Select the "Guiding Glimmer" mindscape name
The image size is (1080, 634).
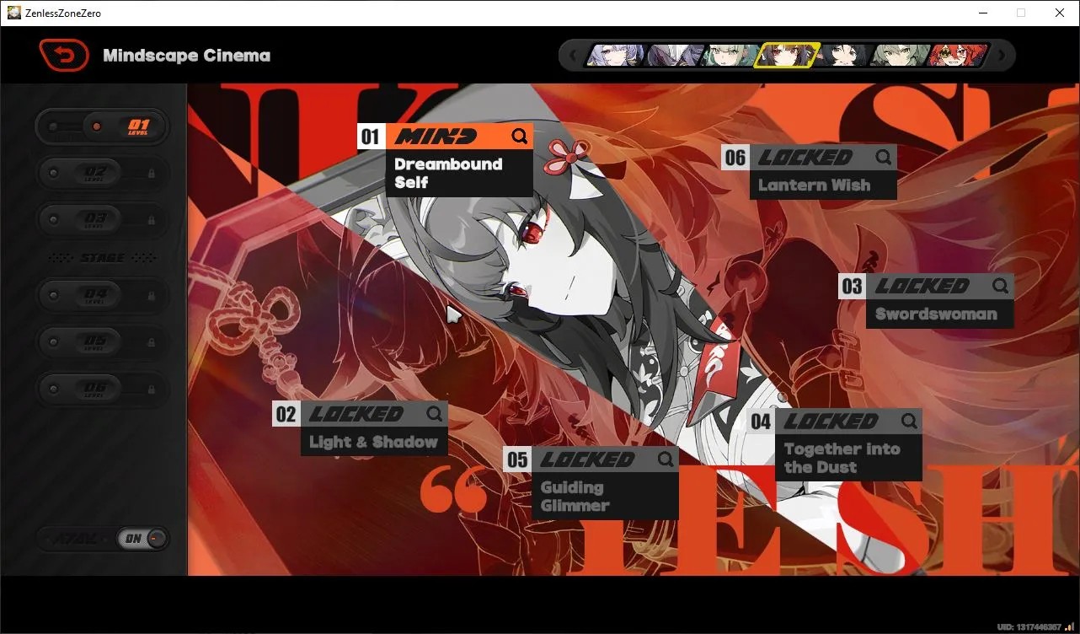[x=575, y=497]
